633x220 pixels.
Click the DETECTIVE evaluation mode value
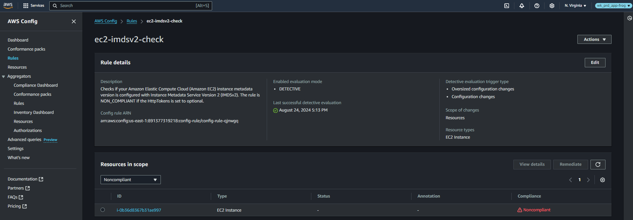(x=290, y=89)
